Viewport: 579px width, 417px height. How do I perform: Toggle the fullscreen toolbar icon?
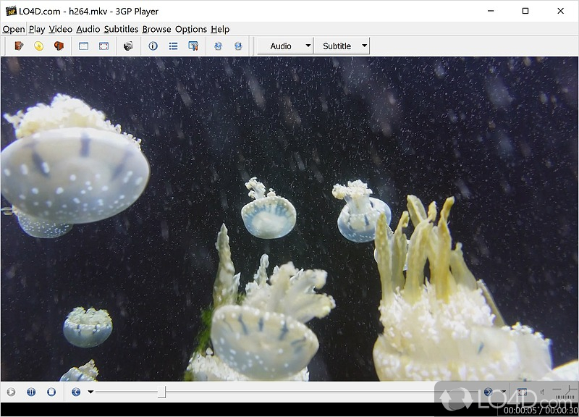pyautogui.click(x=103, y=46)
